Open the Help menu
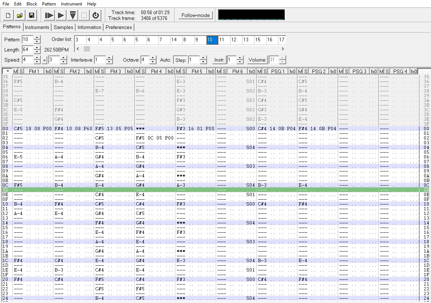The width and height of the screenshot is (431, 303). click(x=92, y=4)
